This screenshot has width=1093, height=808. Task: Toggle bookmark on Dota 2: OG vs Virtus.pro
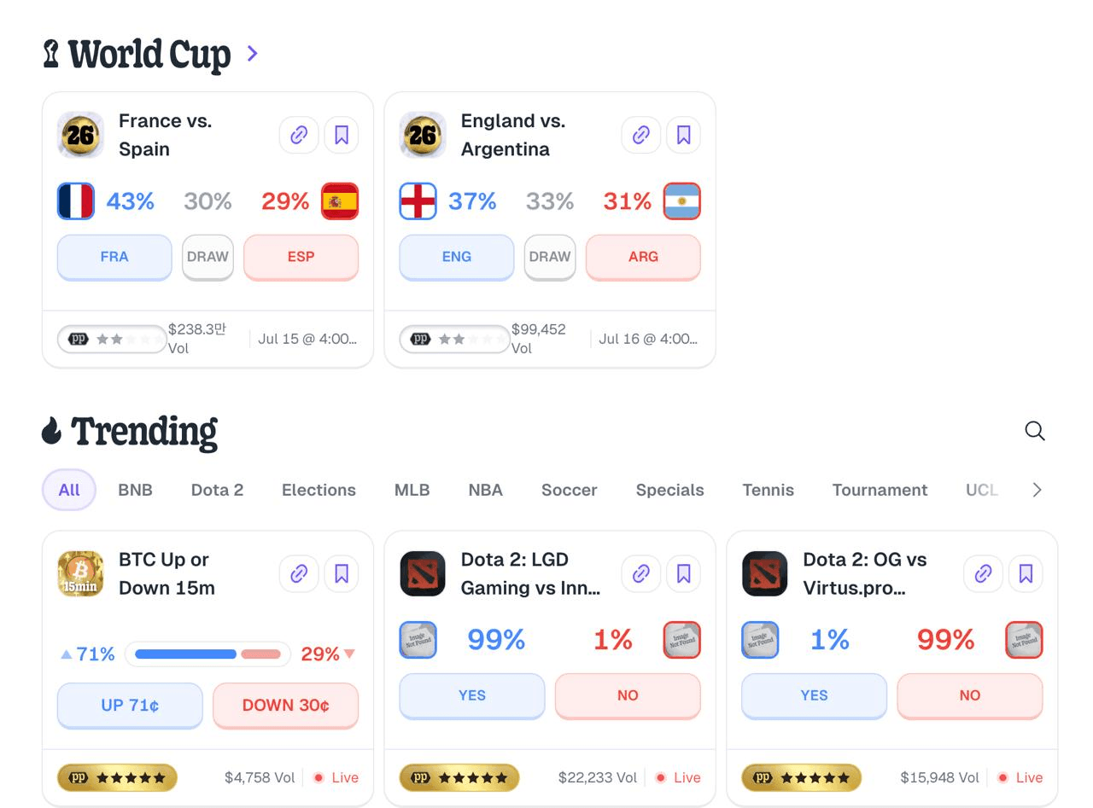1026,573
